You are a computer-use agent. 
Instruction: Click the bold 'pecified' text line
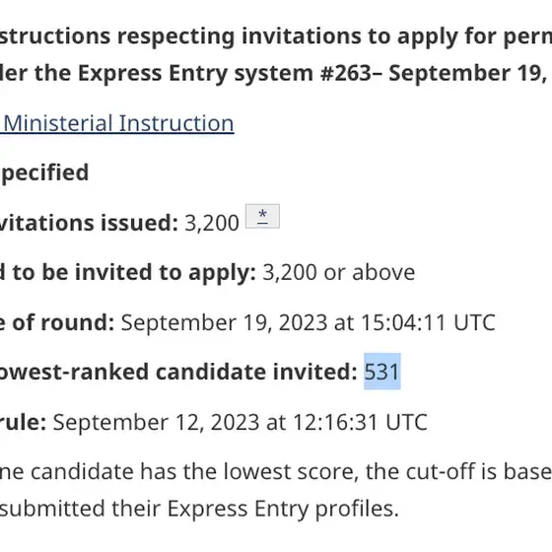pyautogui.click(x=44, y=172)
